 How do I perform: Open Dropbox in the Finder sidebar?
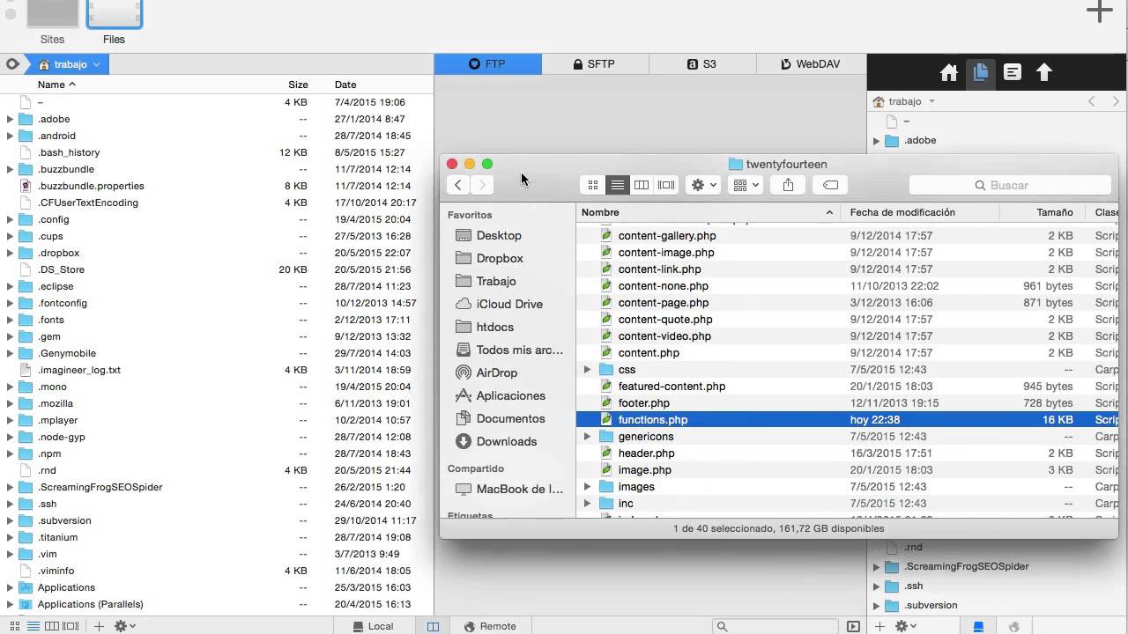pyautogui.click(x=500, y=258)
